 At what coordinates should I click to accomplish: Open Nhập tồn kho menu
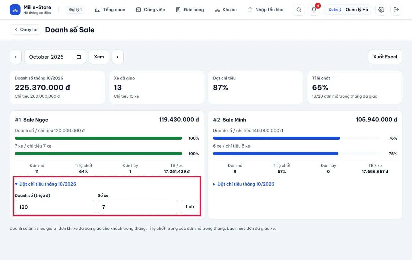pyautogui.click(x=265, y=10)
